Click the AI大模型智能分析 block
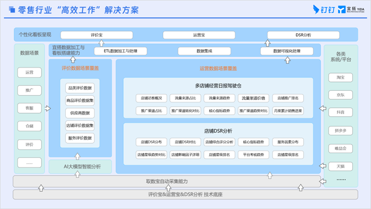371x209 pixels. pos(80,167)
